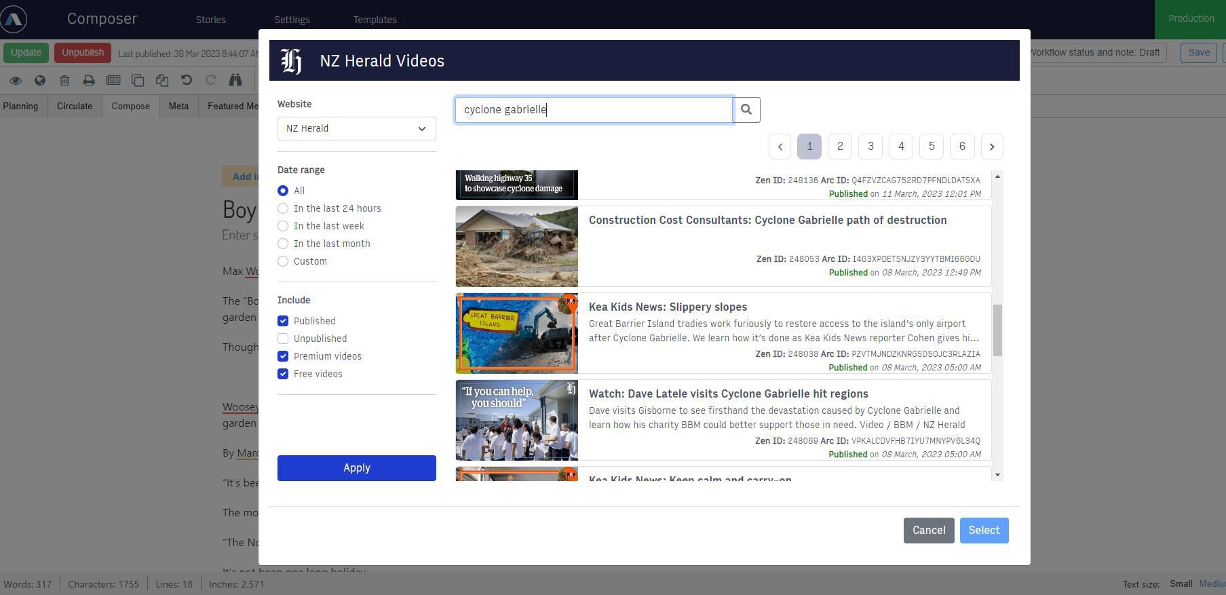Select Construction Cost Consultants video title
1226x595 pixels.
pyautogui.click(x=768, y=220)
